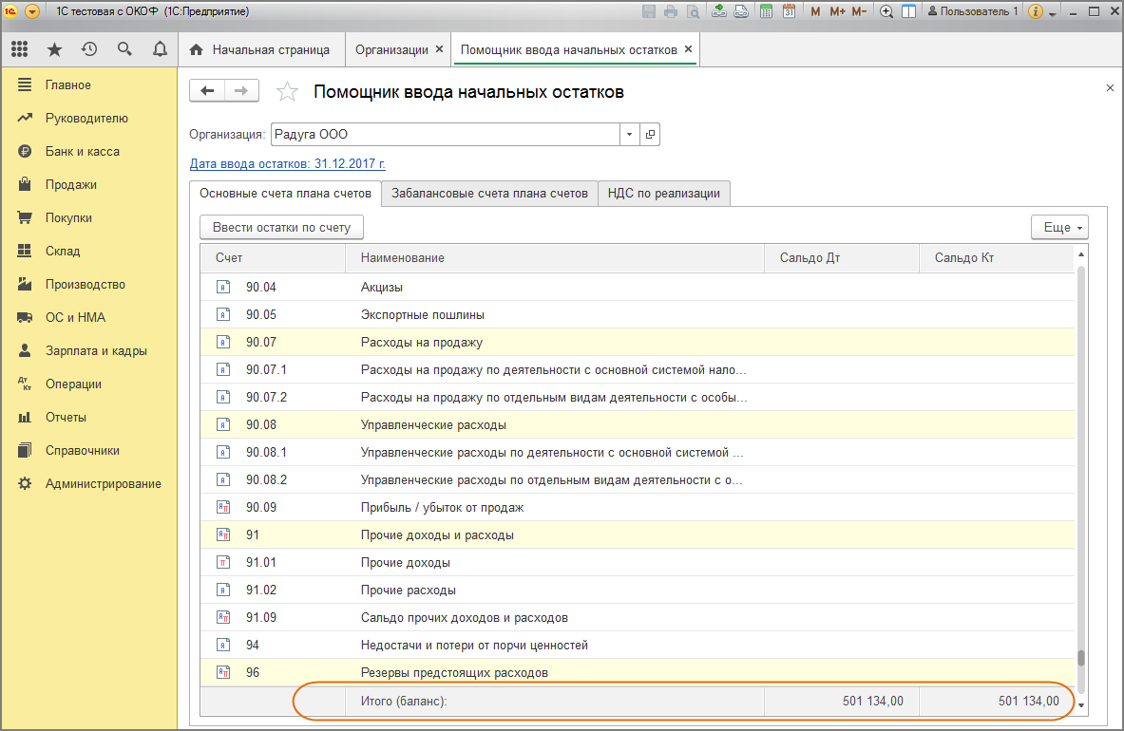The width and height of the screenshot is (1124, 731).
Task: Go back with the left arrow button
Action: click(x=207, y=91)
